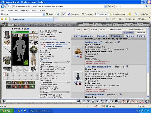Switch to the Обмундирование tab
Screen dimensions: 151x113
pos(83,36)
